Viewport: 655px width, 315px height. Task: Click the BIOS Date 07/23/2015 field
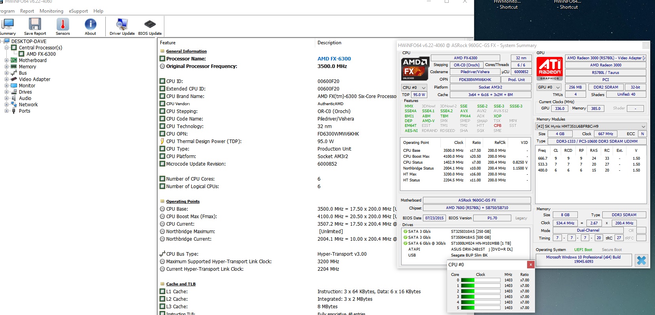434,218
